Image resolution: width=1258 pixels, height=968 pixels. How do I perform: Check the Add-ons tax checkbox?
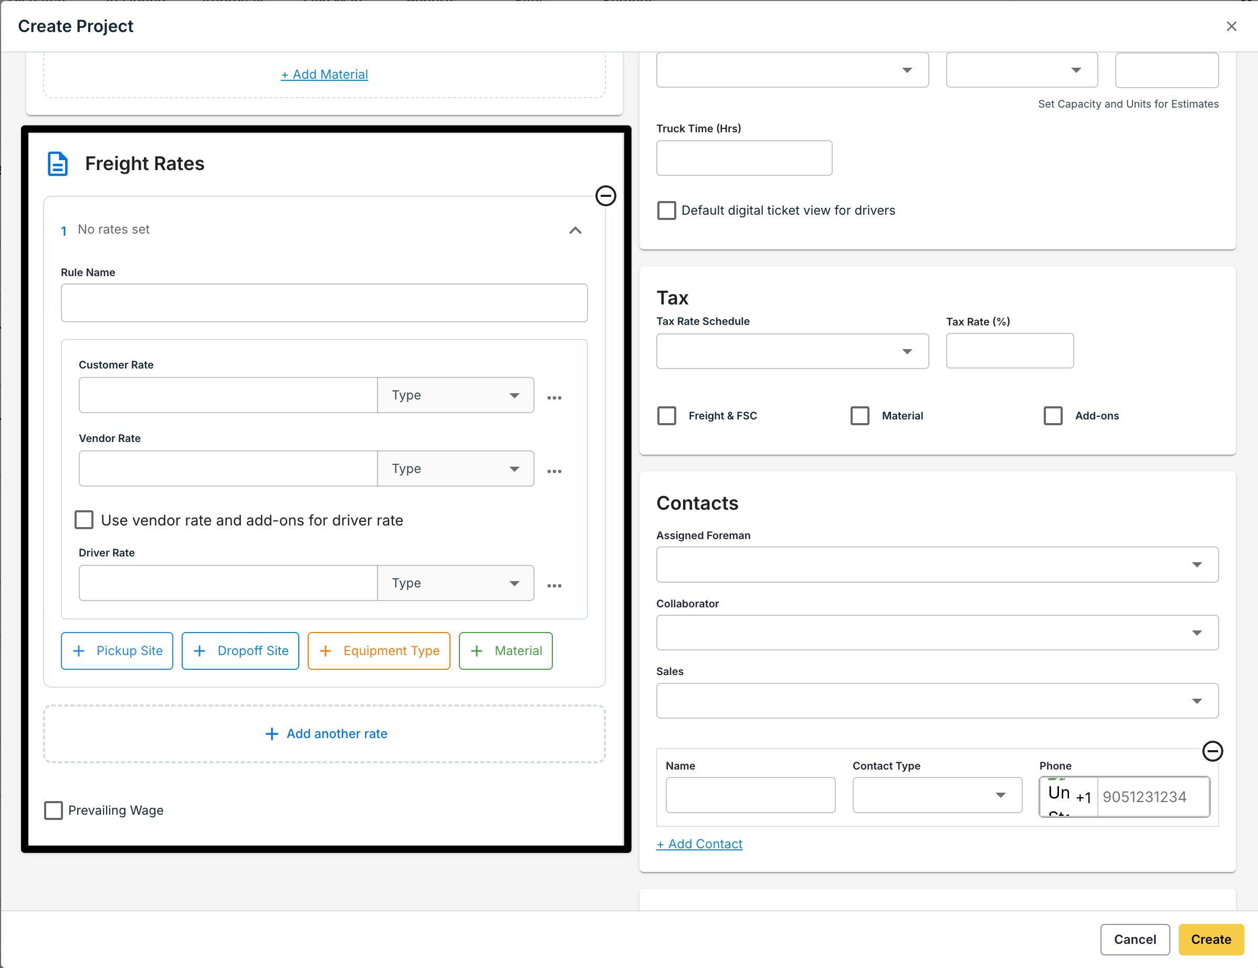pyautogui.click(x=1053, y=416)
